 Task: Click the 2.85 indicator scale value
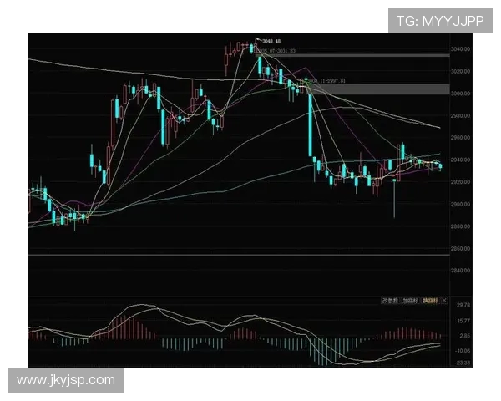463,336
